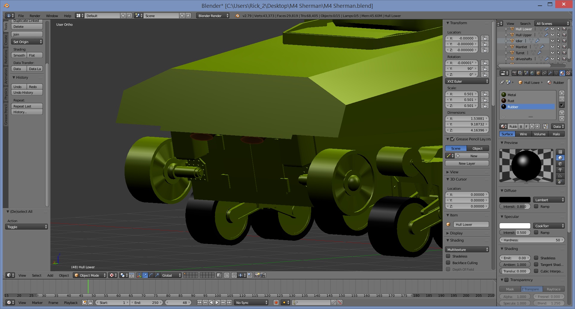Viewport: 575px width, 309px height.
Task: Open the Constraints properties tab chain icon
Action: [544, 73]
